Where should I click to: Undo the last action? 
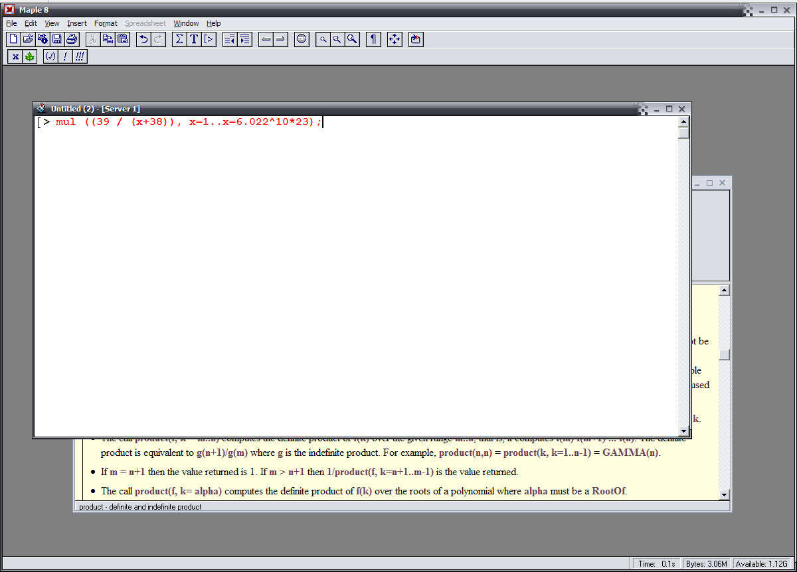pyautogui.click(x=143, y=40)
